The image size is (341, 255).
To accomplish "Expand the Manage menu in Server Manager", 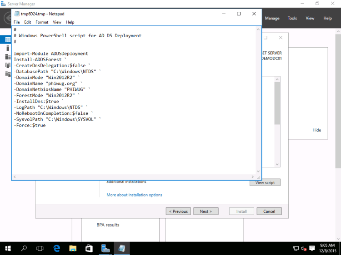I will (x=272, y=18).
